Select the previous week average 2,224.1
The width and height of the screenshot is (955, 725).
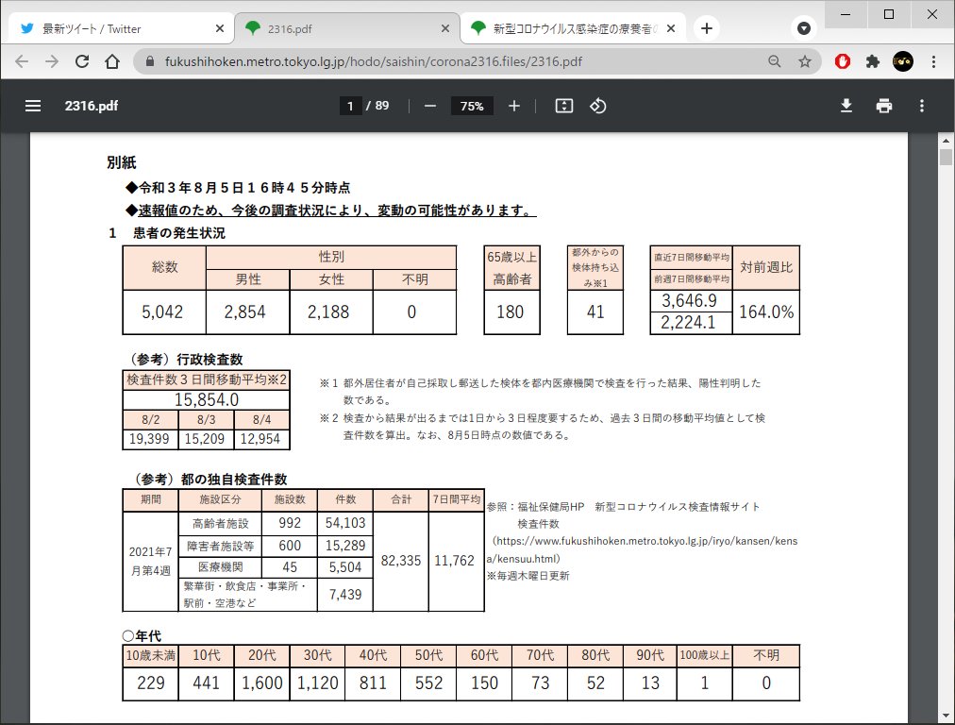click(689, 322)
